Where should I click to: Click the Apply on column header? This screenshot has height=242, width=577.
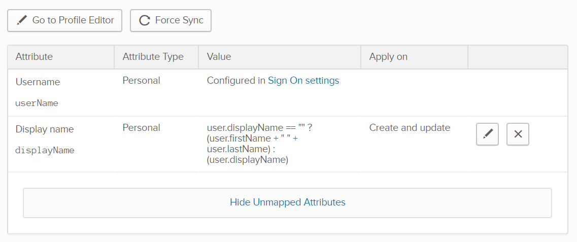point(388,57)
